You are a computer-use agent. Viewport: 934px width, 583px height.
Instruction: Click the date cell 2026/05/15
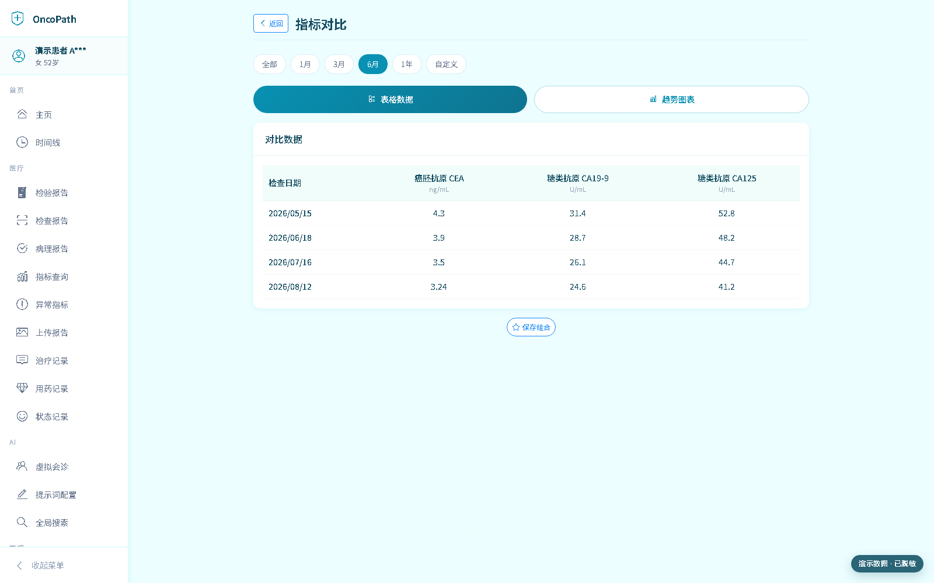(290, 213)
